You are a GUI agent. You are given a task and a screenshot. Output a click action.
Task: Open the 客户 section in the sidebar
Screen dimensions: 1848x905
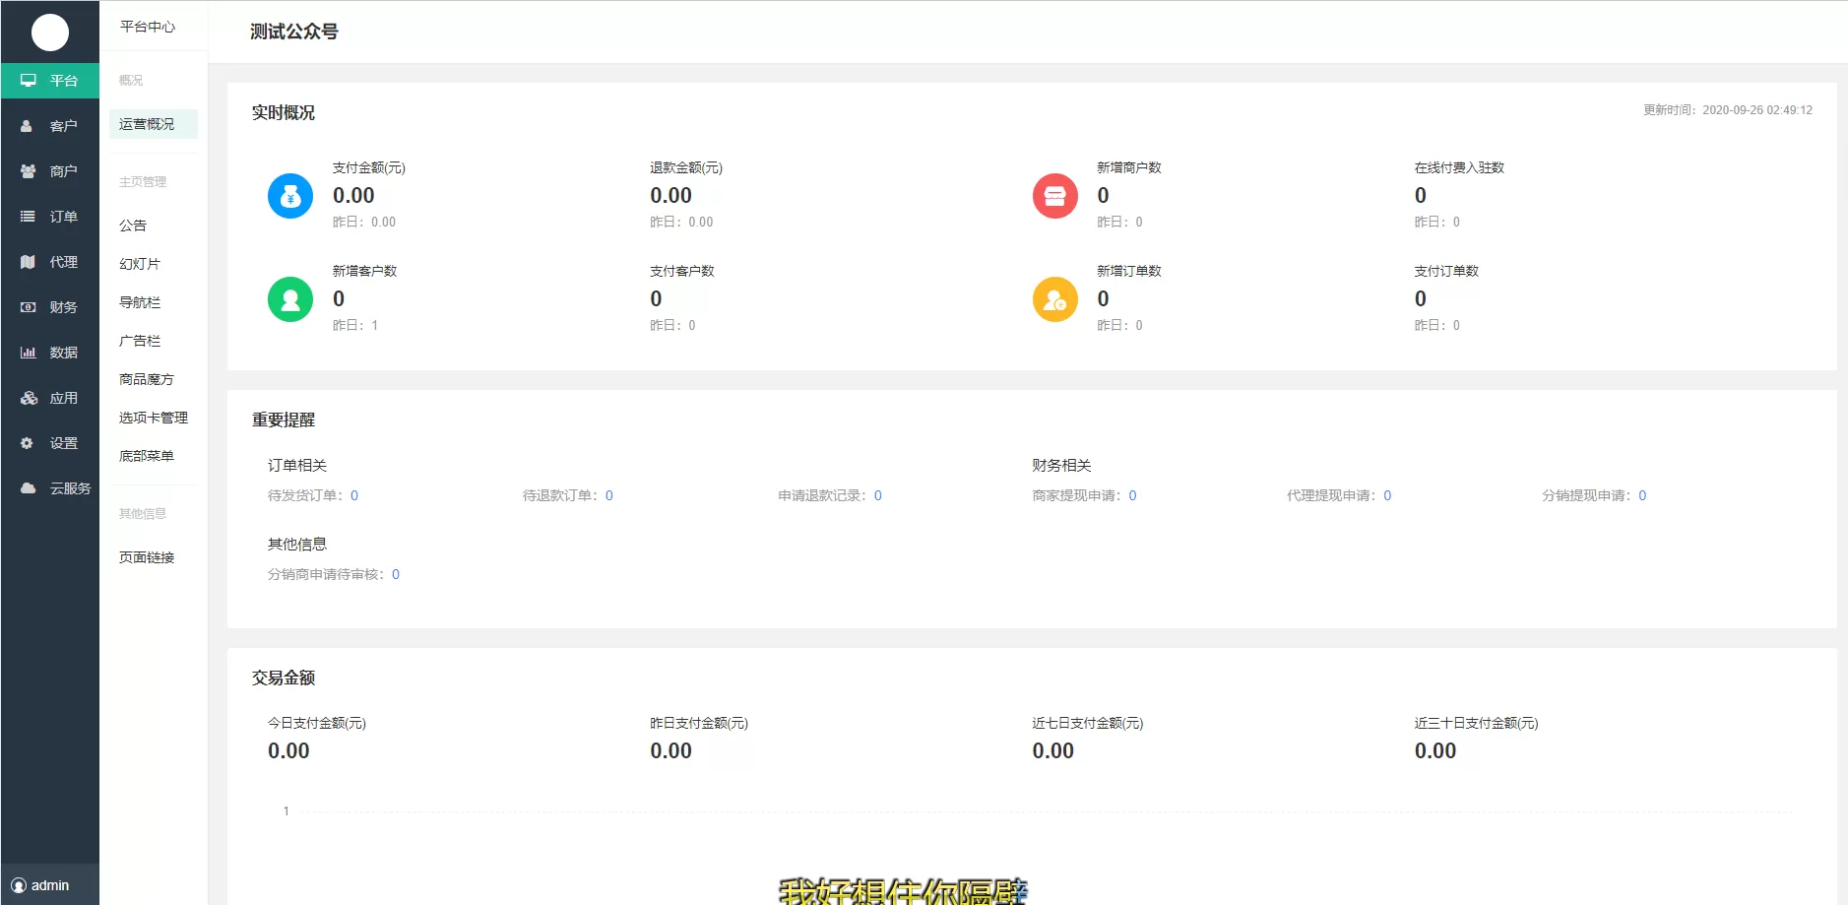[x=50, y=126]
